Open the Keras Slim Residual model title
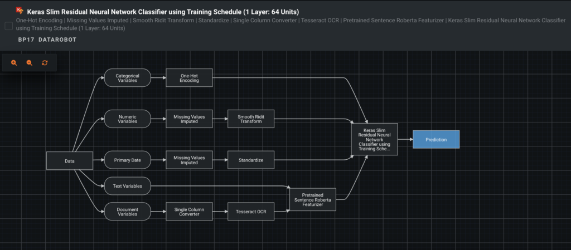 pos(163,12)
